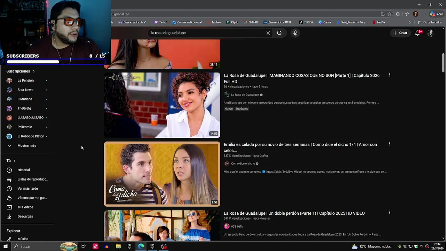Open the Windows Start menu
446x251 pixels.
6,246
